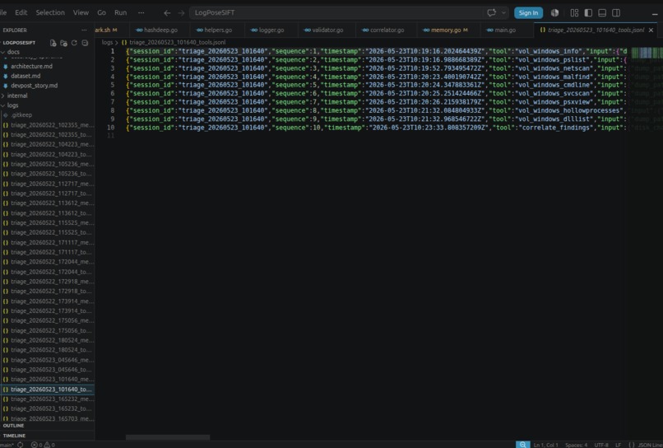
Task: Close the triage_20260523_101640_tools.jsonl tab
Action: (651, 30)
